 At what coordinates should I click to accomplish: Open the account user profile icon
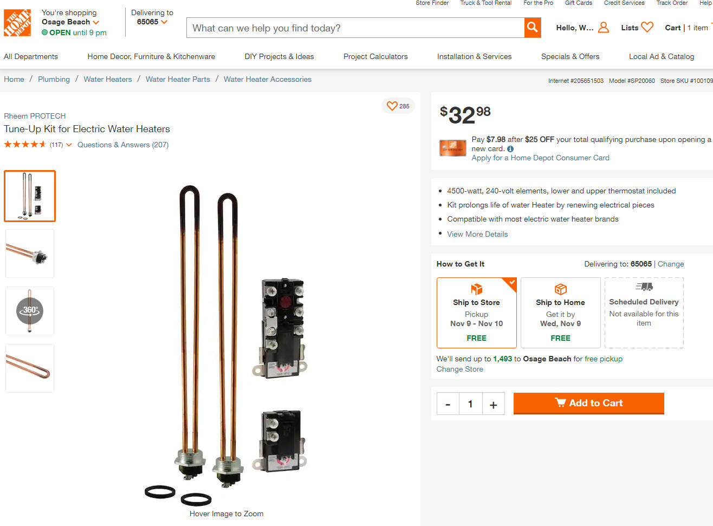[604, 28]
